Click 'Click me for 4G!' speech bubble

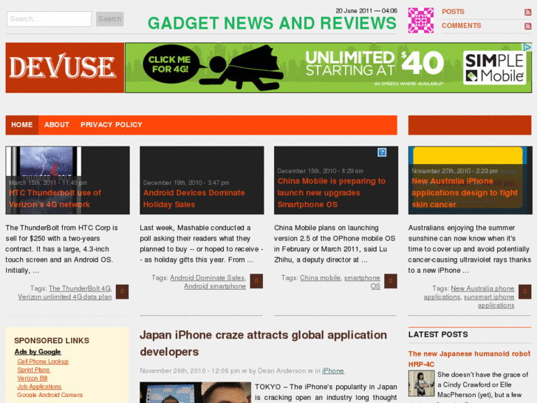171,64
